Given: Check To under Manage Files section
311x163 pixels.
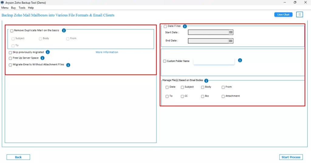Looking at the screenshot, I should tap(167, 96).
